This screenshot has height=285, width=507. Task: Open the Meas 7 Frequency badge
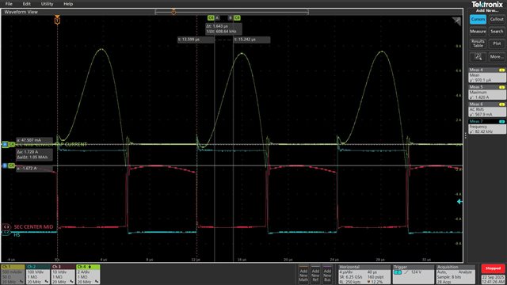pos(487,127)
